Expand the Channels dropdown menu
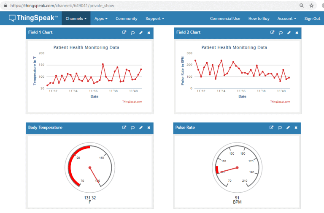This screenshot has width=324, height=213. [76, 19]
